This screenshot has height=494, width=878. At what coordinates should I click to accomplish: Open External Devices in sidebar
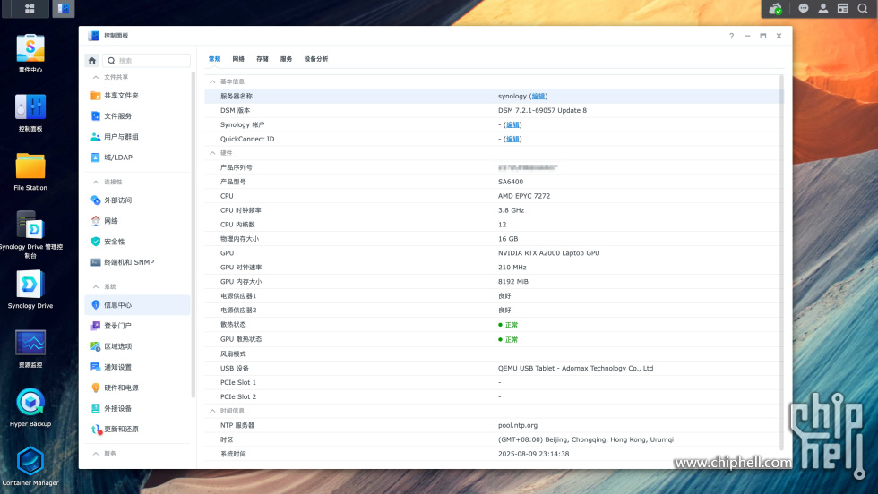[138, 408]
